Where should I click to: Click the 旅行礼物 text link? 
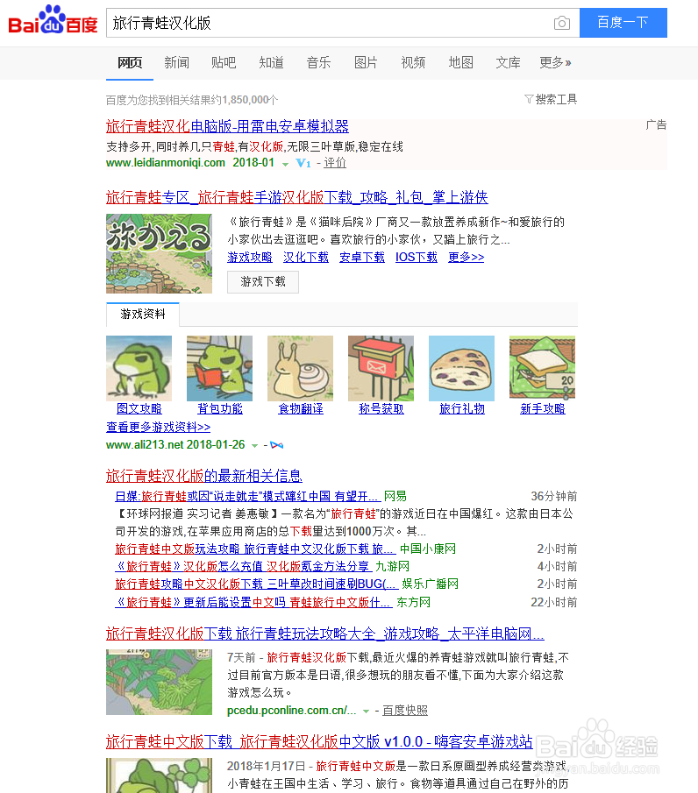pos(461,408)
